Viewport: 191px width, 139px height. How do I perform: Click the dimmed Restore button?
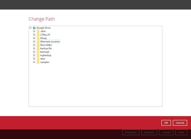click(x=149, y=132)
